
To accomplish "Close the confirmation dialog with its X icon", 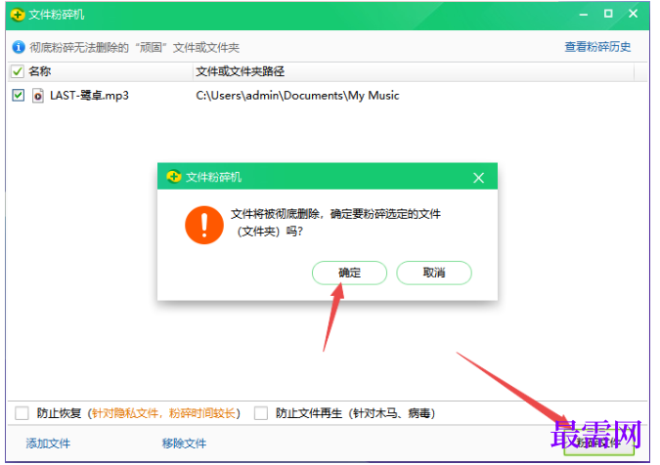I will [478, 178].
